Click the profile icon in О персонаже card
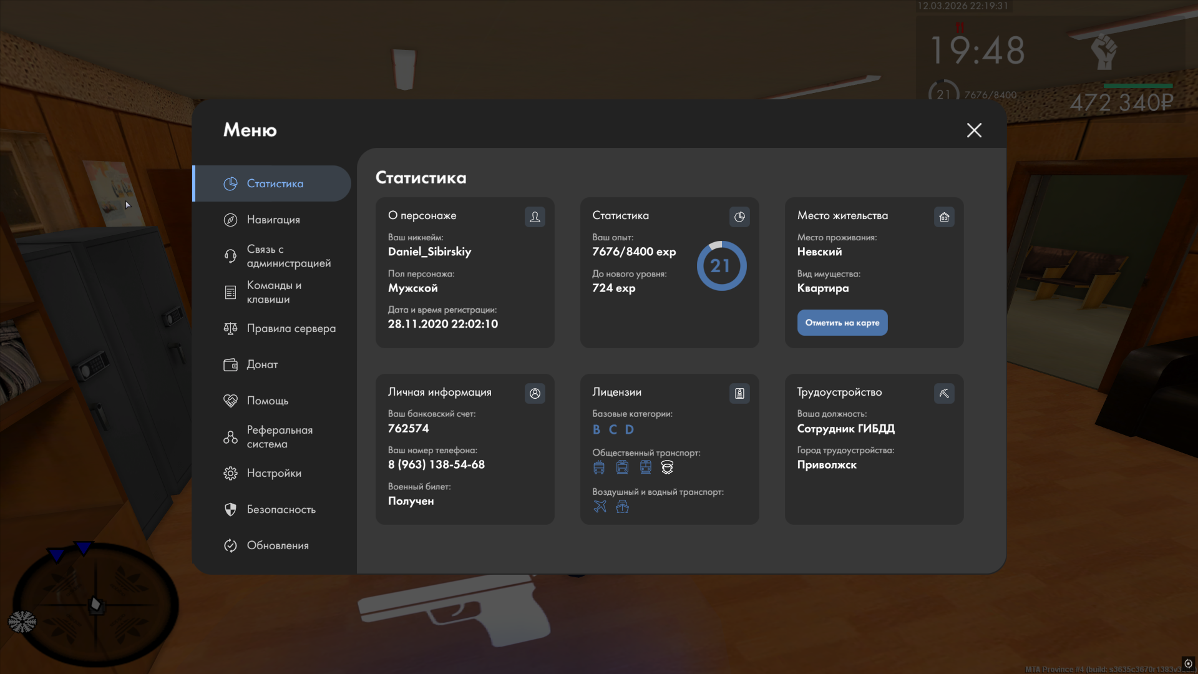 click(535, 217)
